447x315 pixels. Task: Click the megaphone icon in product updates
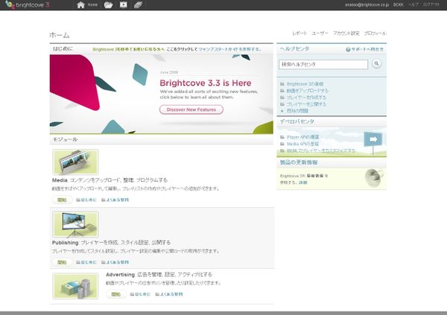tap(374, 178)
